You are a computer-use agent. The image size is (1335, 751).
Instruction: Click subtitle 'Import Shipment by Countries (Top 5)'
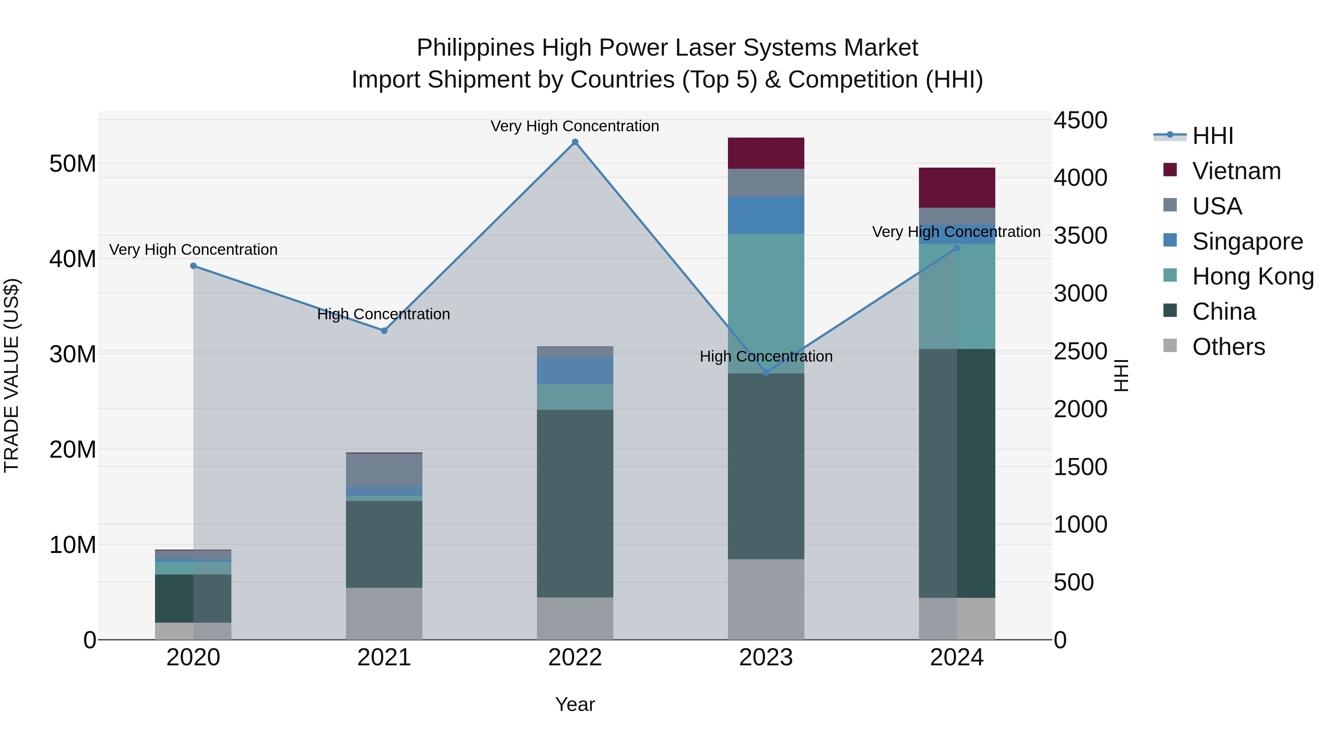click(554, 80)
